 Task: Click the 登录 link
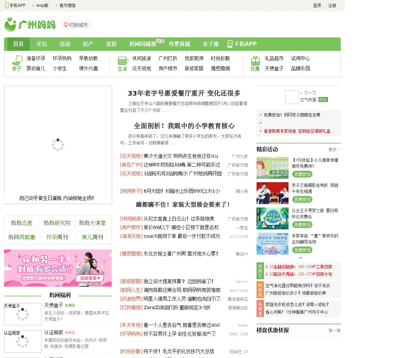tap(317, 5)
